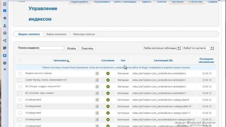
Task: Check the select-all checkbox in table header
Action: 20,60
